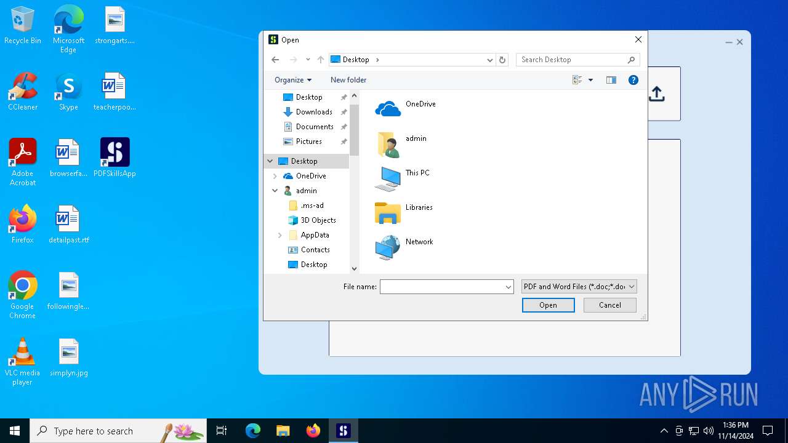Click the taskbar search box

click(x=118, y=431)
